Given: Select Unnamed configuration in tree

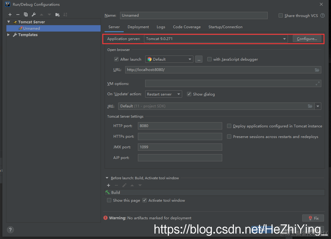Looking at the screenshot, I should click(53, 28).
